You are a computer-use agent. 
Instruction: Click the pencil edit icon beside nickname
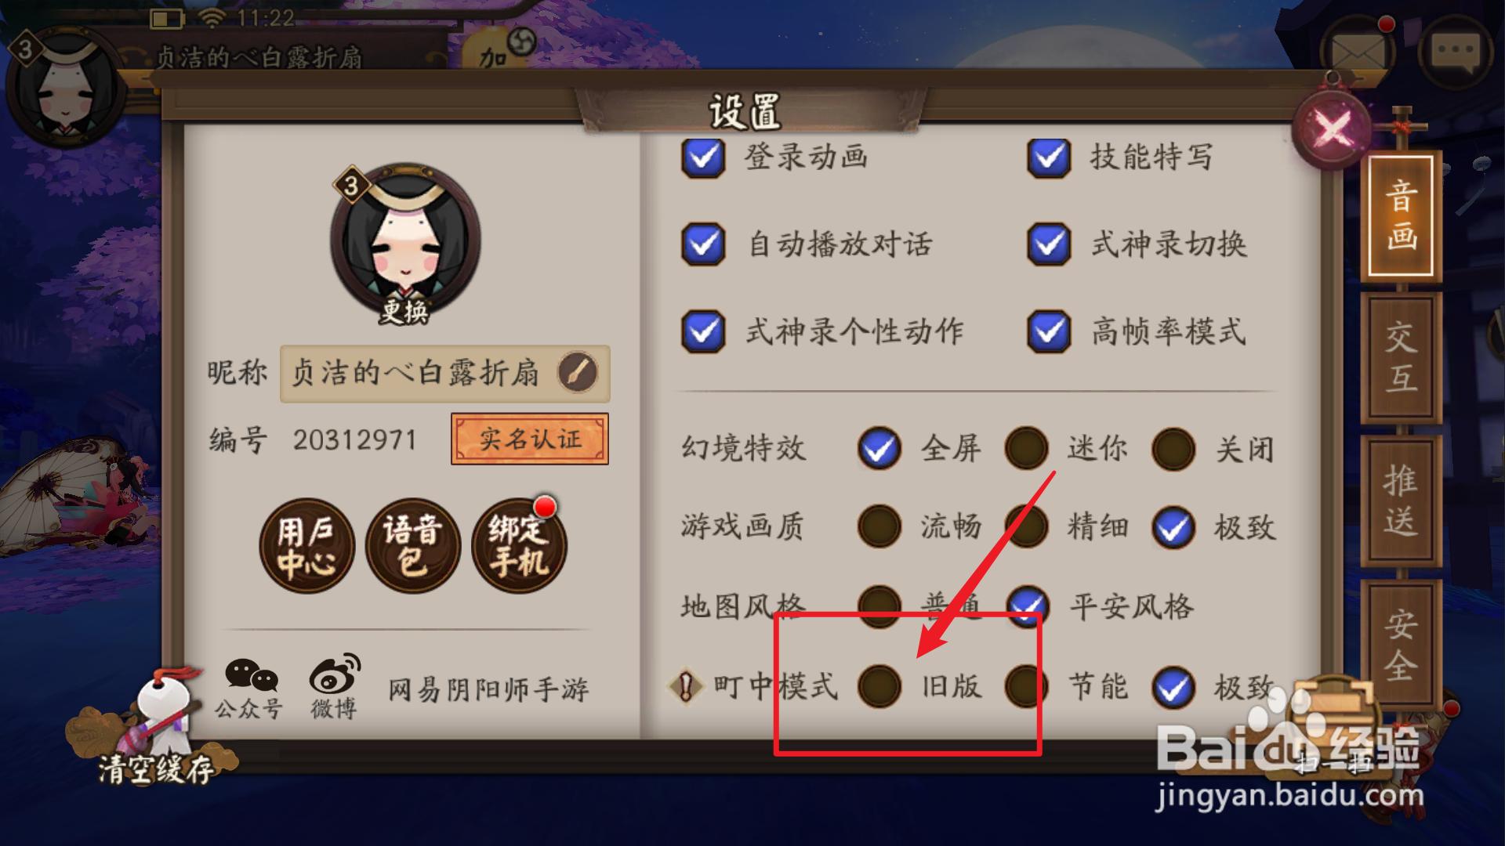pos(578,373)
